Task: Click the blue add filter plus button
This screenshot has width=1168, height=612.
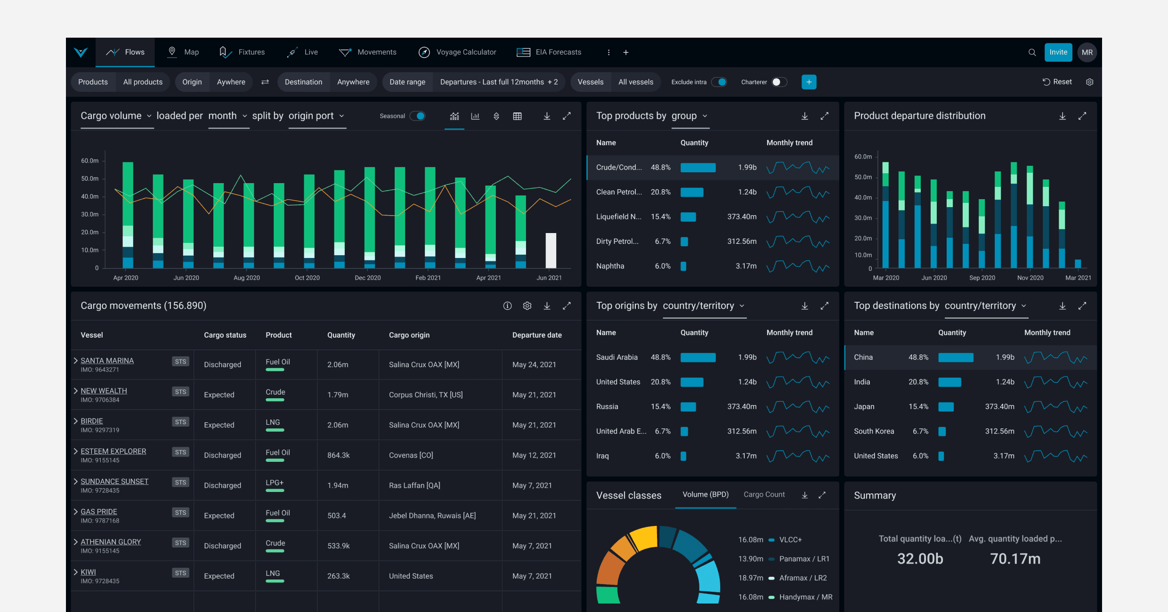Action: [809, 82]
